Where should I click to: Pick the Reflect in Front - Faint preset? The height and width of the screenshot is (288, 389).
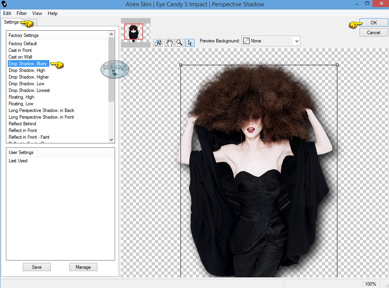(x=29, y=137)
